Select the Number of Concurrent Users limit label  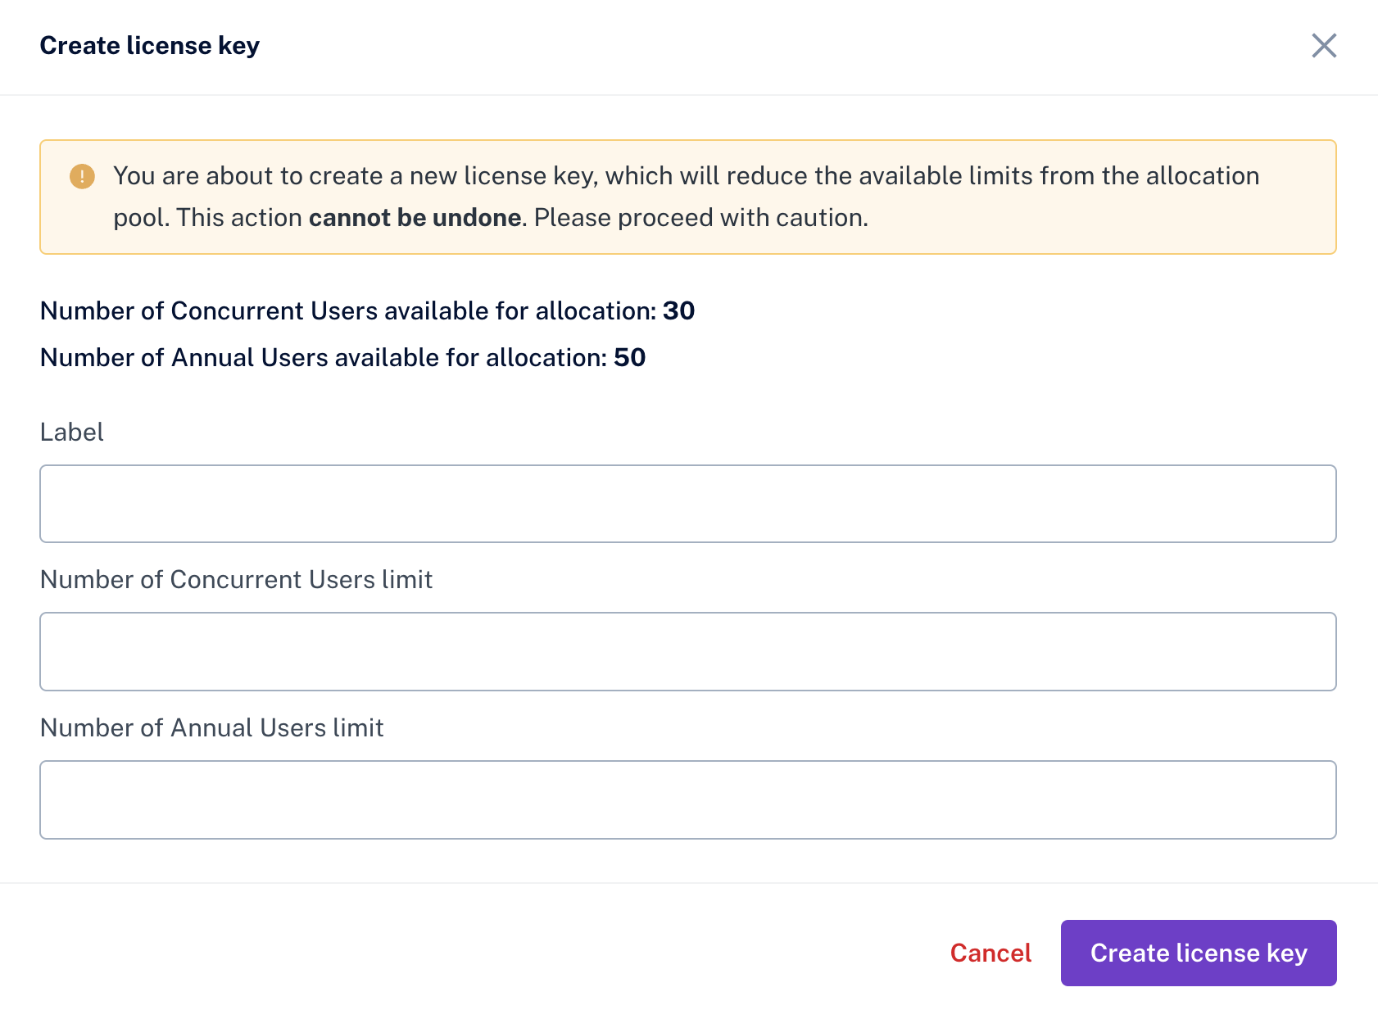[236, 579]
